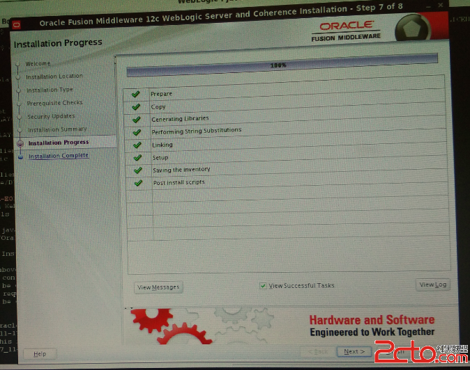Click the pentagon emblem in header
Image resolution: width=470 pixels, height=370 pixels.
pyautogui.click(x=413, y=29)
